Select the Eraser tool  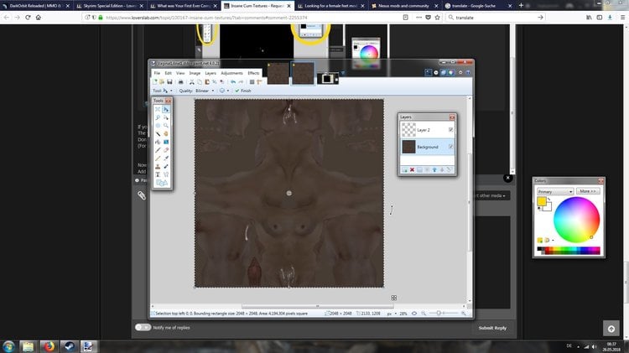tap(166, 150)
